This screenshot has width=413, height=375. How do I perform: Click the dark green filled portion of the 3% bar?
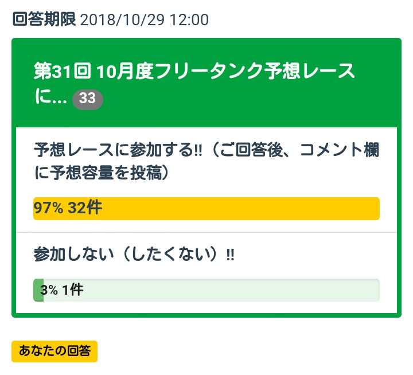(38, 290)
